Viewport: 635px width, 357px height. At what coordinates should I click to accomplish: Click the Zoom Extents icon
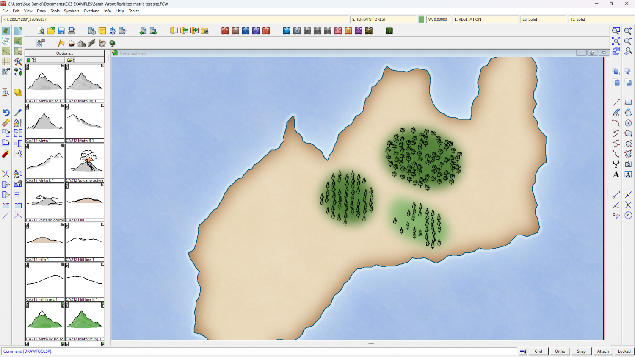point(616,41)
